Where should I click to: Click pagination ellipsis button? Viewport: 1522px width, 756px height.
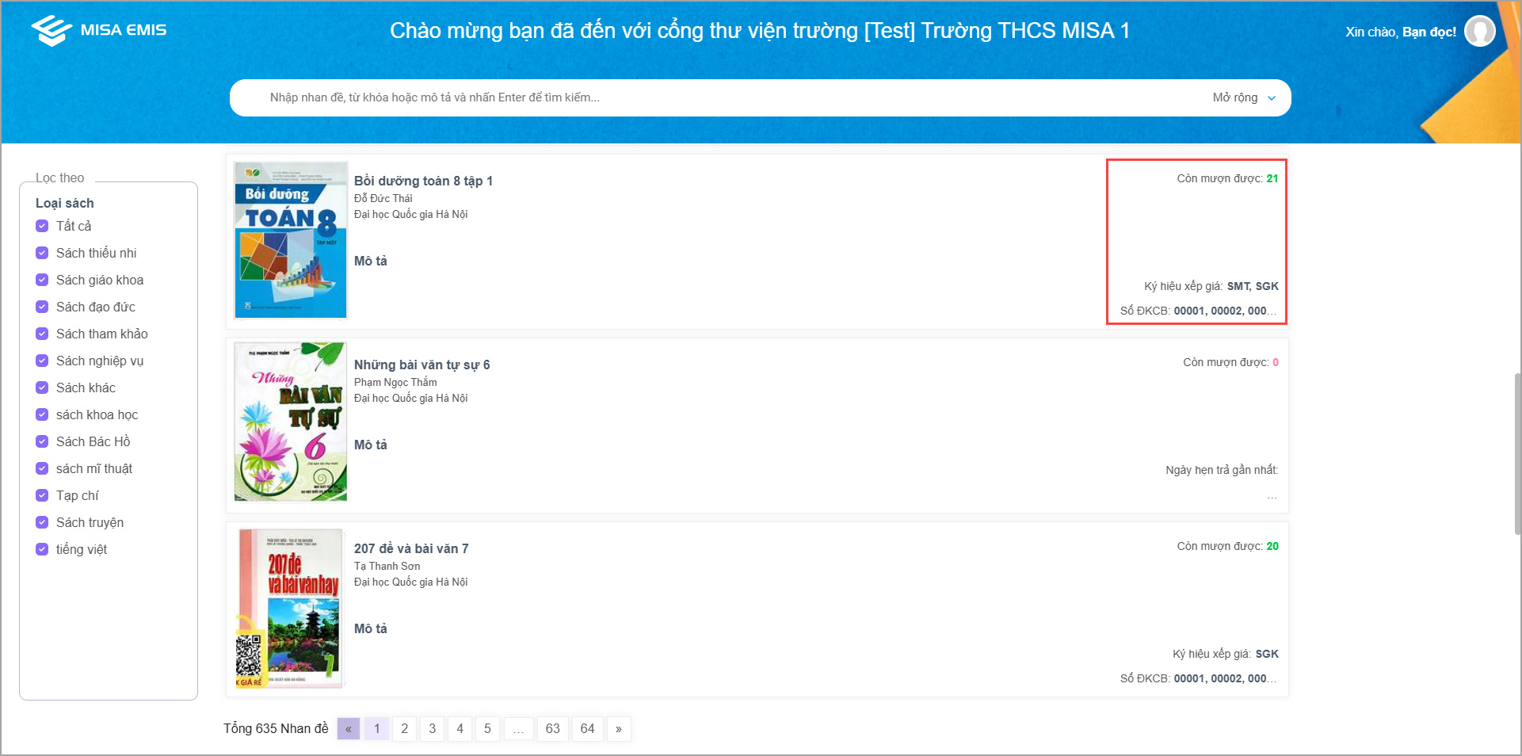[518, 729]
